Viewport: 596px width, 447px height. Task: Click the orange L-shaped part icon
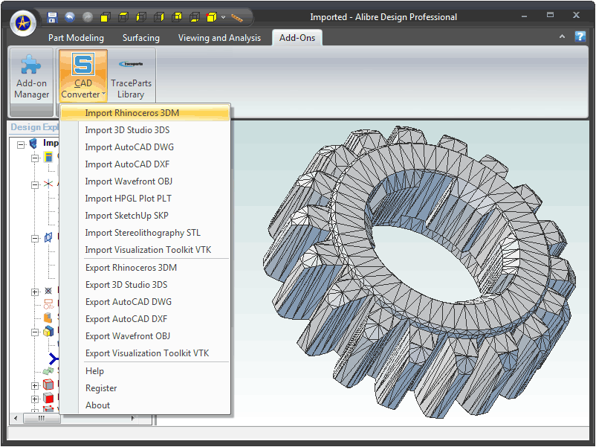click(48, 318)
